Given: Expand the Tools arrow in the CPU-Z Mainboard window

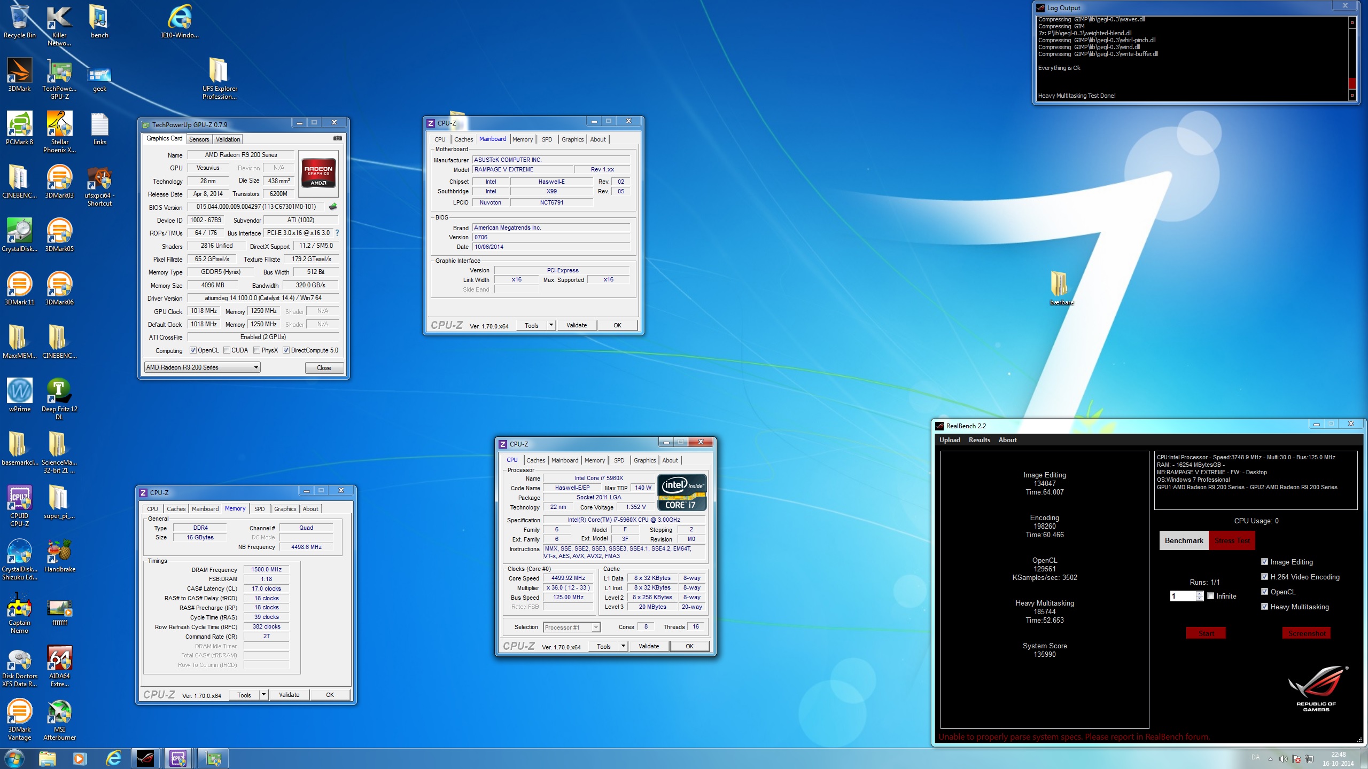Looking at the screenshot, I should click(551, 325).
